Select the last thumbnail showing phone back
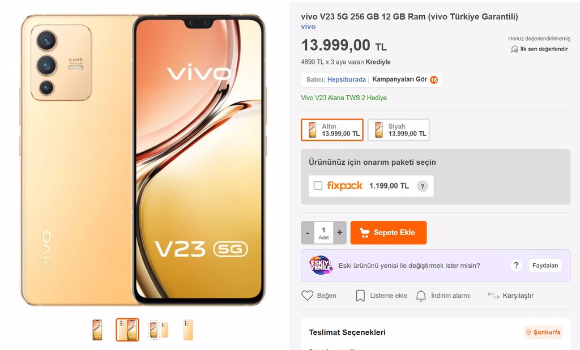 click(x=188, y=330)
